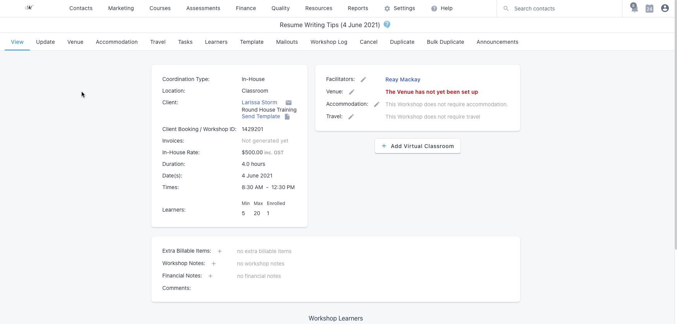Open the notifications bell icon
The image size is (677, 324).
click(x=634, y=8)
